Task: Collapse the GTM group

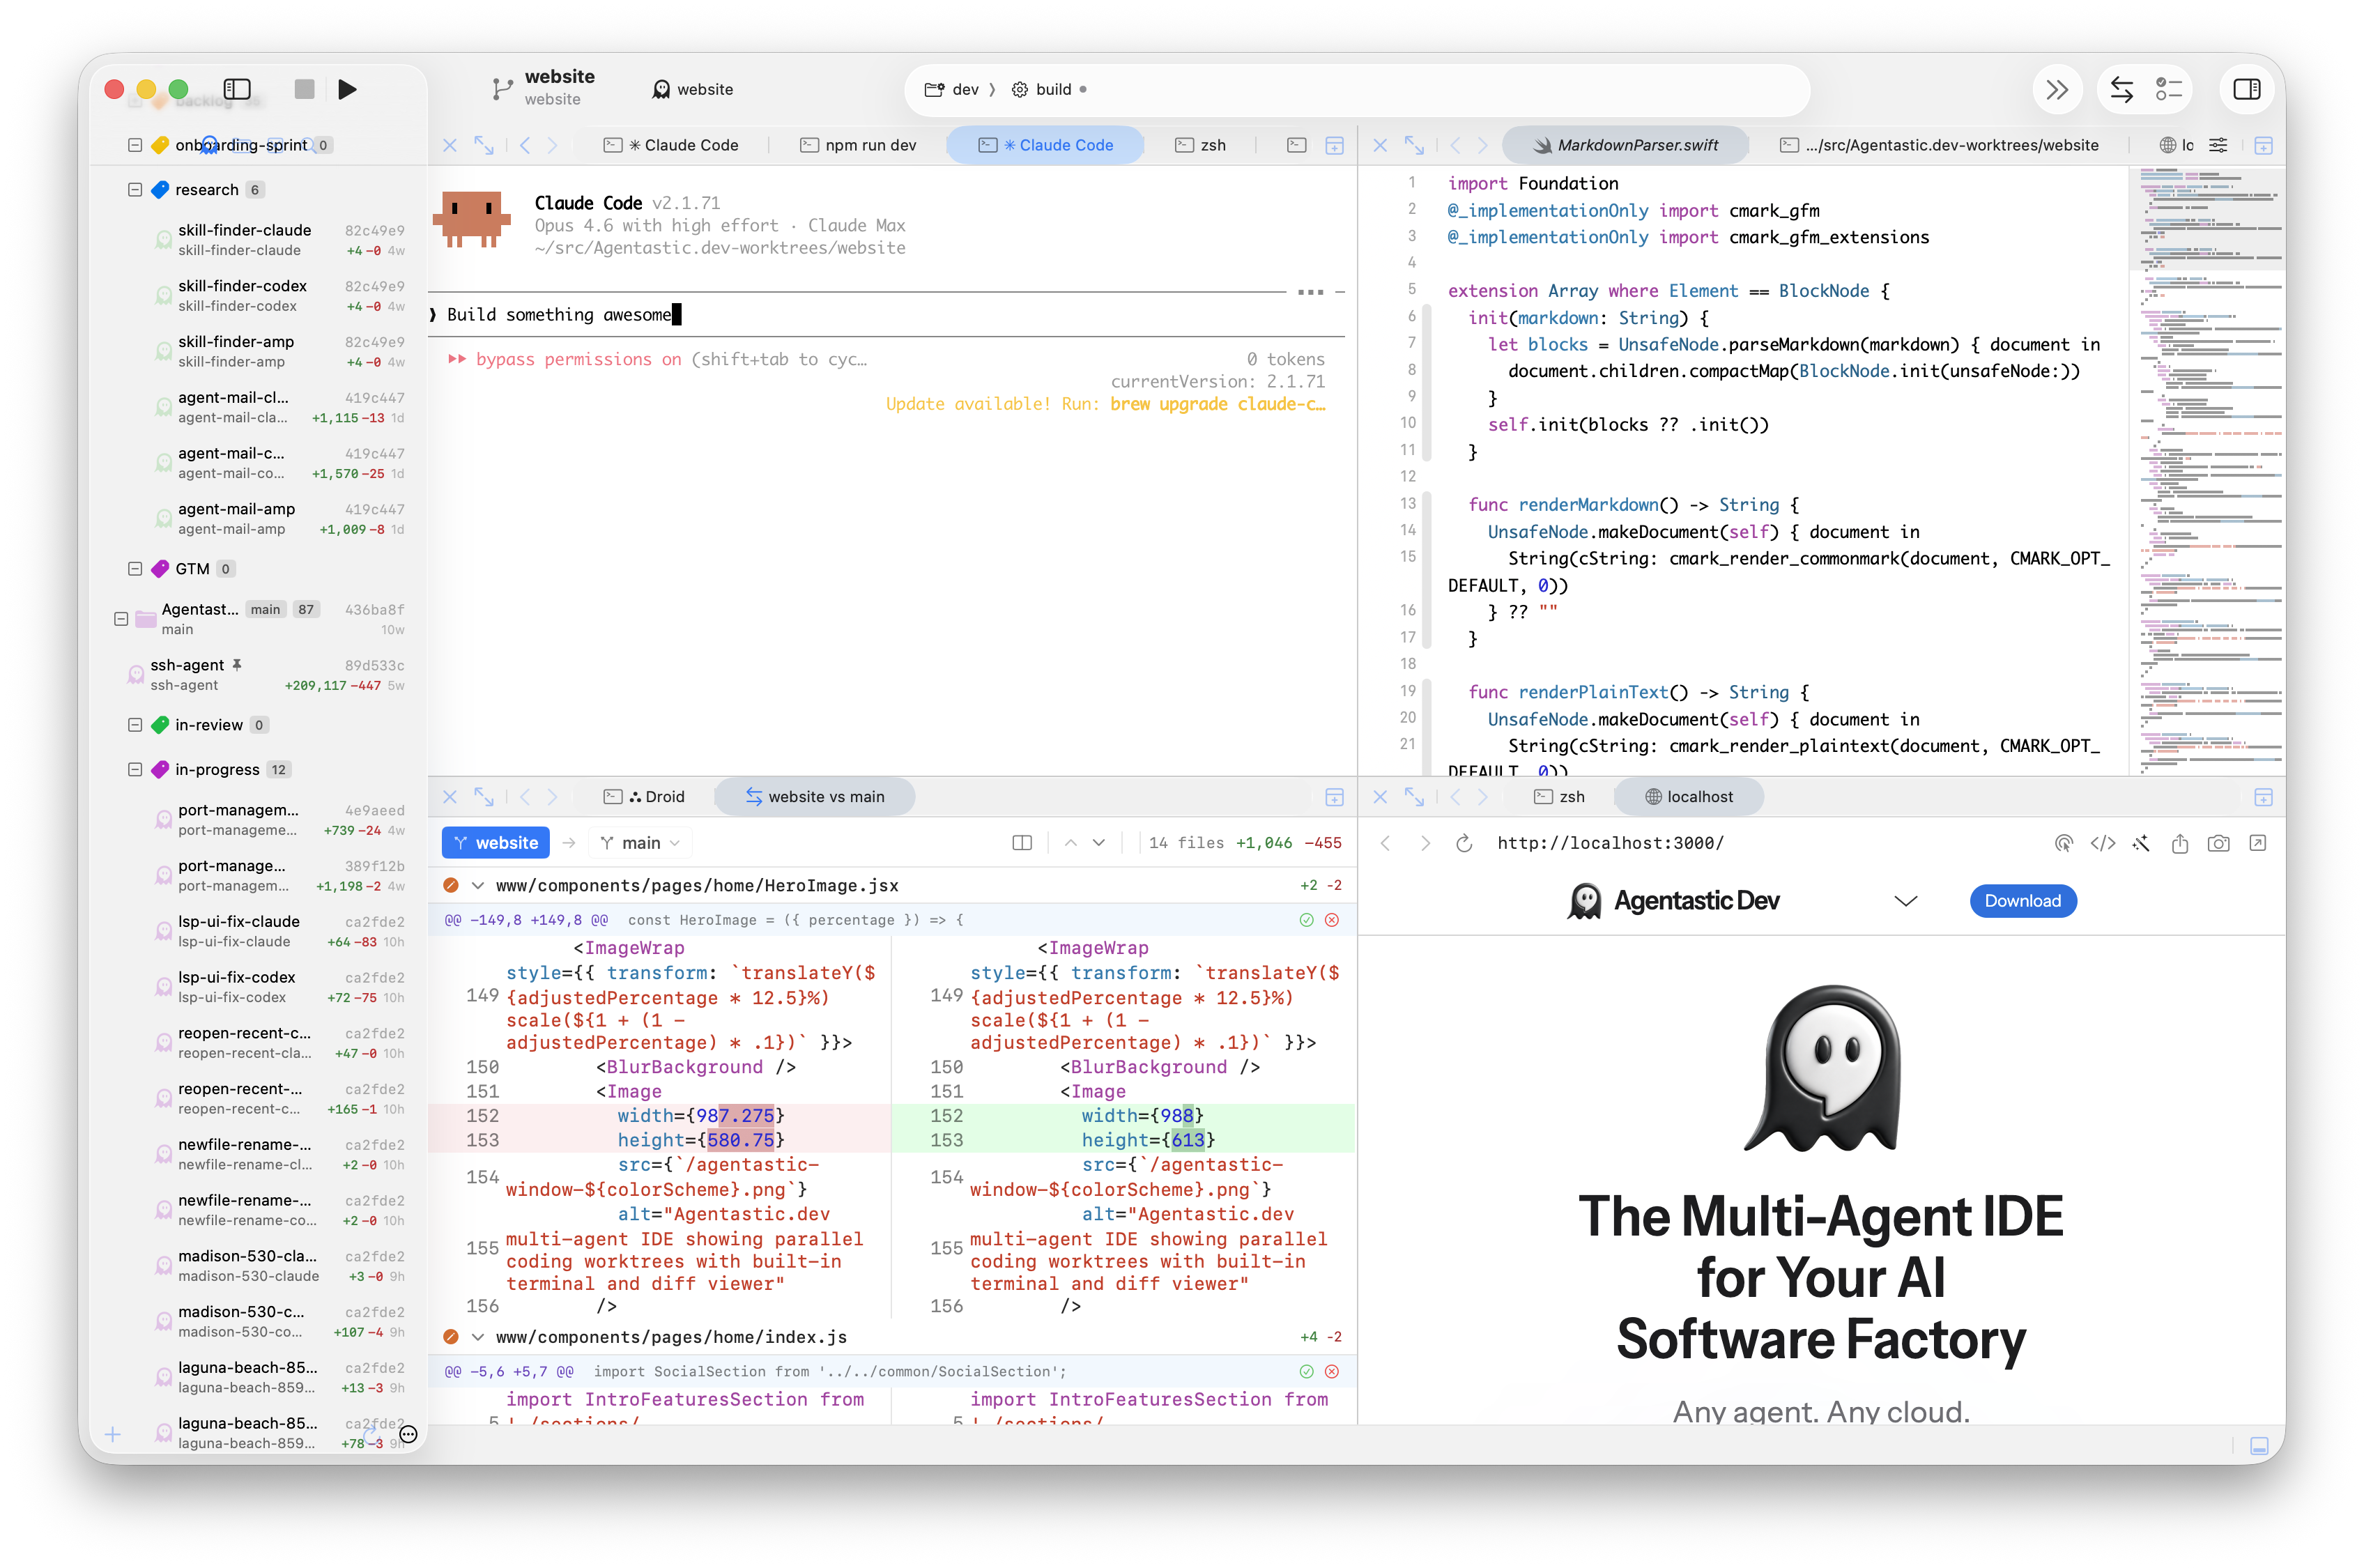Action: coord(135,569)
